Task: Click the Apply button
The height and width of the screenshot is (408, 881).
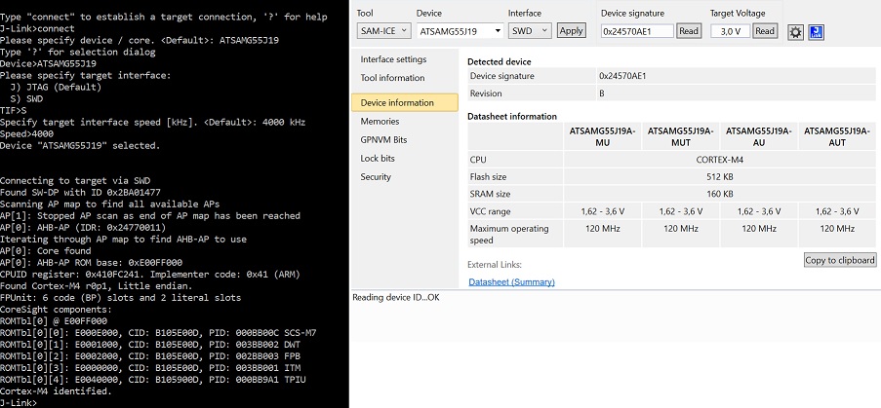Action: (x=572, y=31)
